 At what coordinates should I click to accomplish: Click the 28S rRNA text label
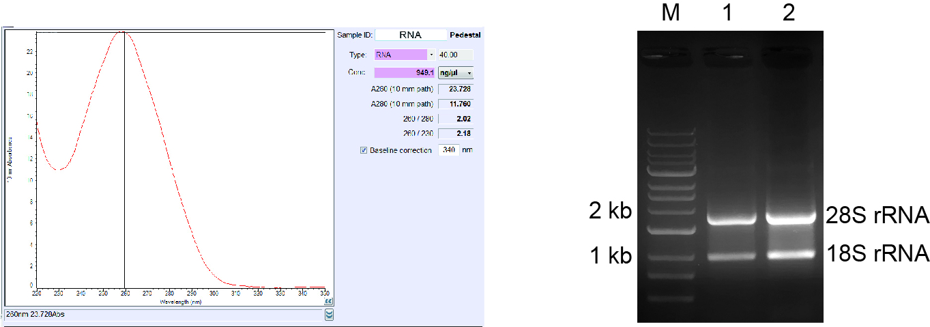click(877, 216)
